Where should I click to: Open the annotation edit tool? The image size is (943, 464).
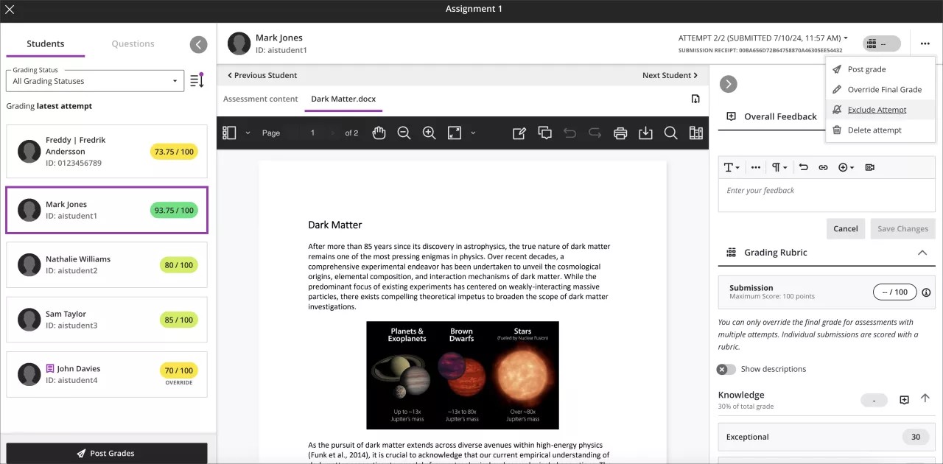519,133
